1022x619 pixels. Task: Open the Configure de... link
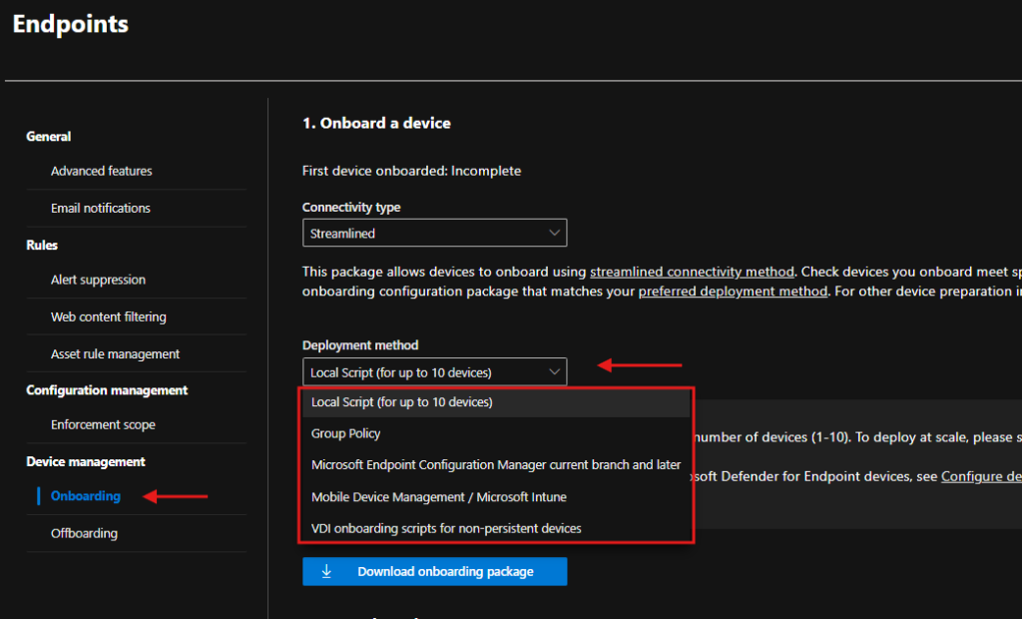pyautogui.click(x=981, y=477)
